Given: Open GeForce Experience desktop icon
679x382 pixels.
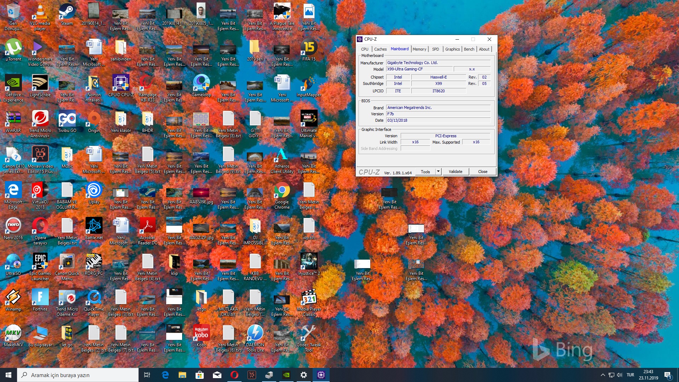Looking at the screenshot, I should coord(13,86).
